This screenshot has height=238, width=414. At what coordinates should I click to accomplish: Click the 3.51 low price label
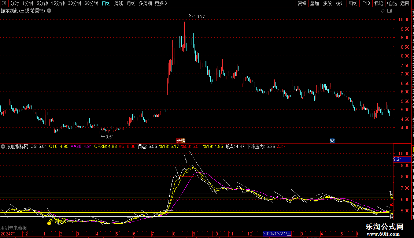coord(110,137)
